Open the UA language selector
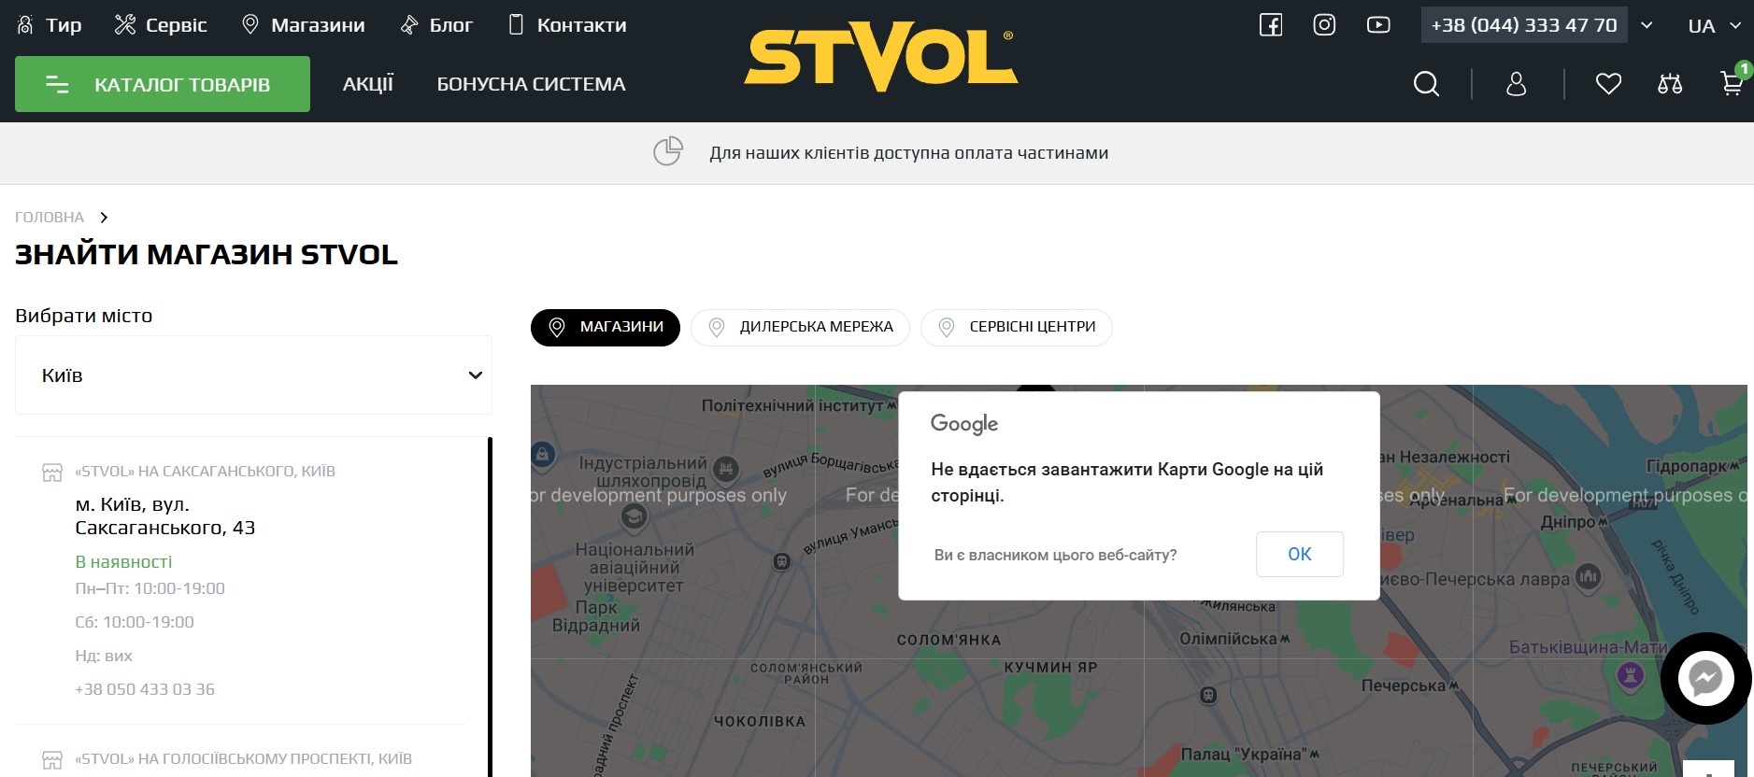Image resolution: width=1754 pixels, height=777 pixels. pyautogui.click(x=1714, y=25)
